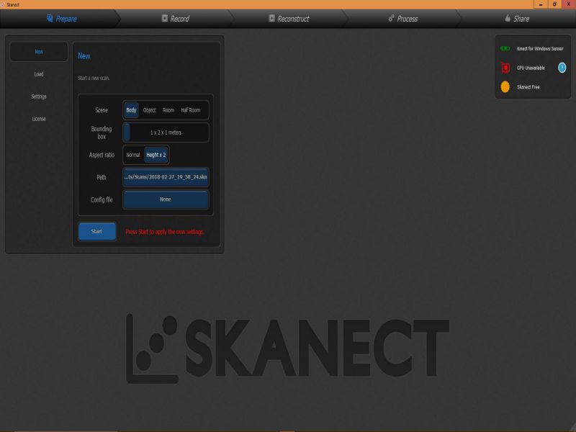
Task: Choose Normal aspect ratio
Action: pyautogui.click(x=133, y=155)
